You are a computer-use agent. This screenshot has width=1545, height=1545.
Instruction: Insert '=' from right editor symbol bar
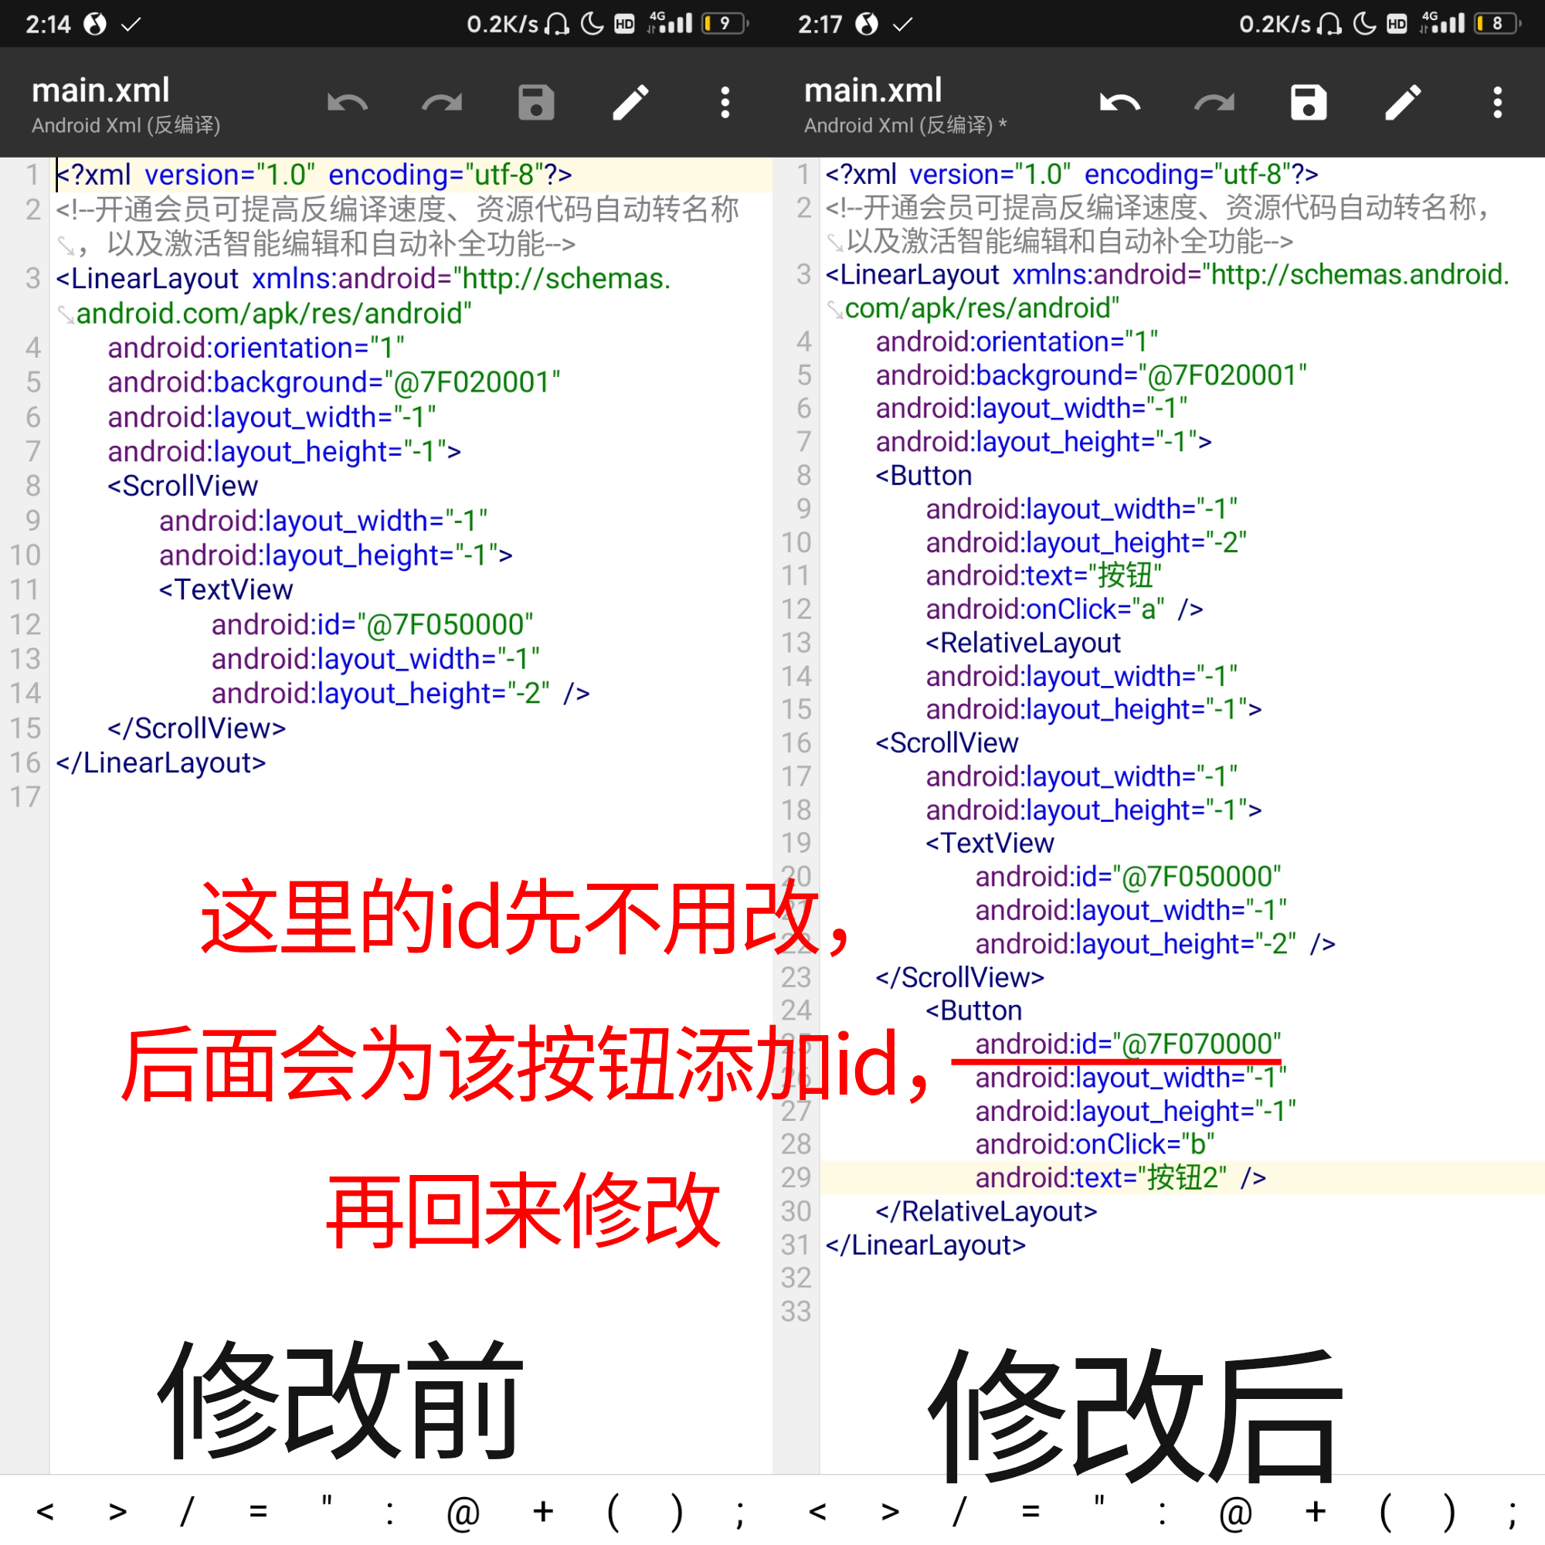coord(1030,1510)
